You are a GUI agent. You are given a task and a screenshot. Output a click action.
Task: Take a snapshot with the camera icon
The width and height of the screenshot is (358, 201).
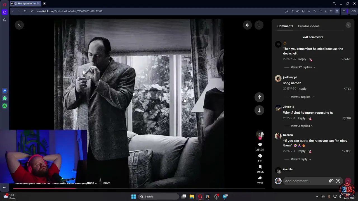(x=298, y=11)
